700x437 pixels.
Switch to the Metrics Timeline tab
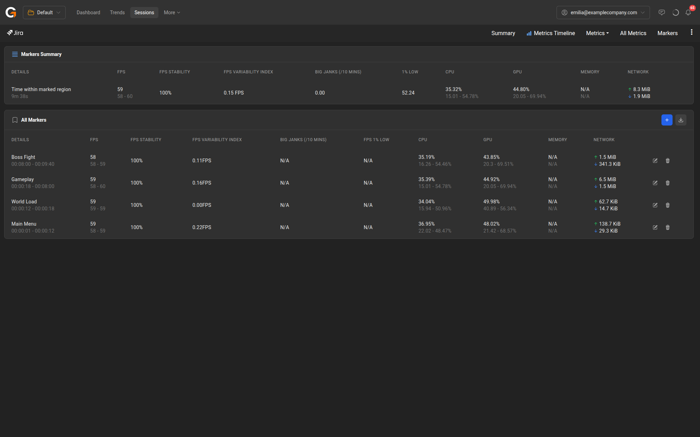[551, 33]
